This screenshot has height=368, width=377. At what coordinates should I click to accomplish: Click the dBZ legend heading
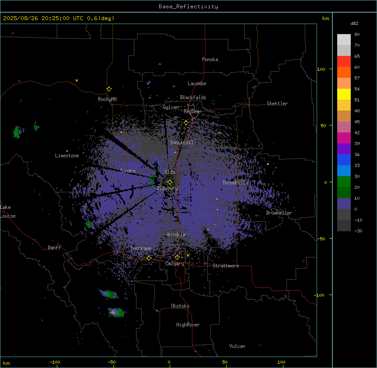[x=354, y=23]
